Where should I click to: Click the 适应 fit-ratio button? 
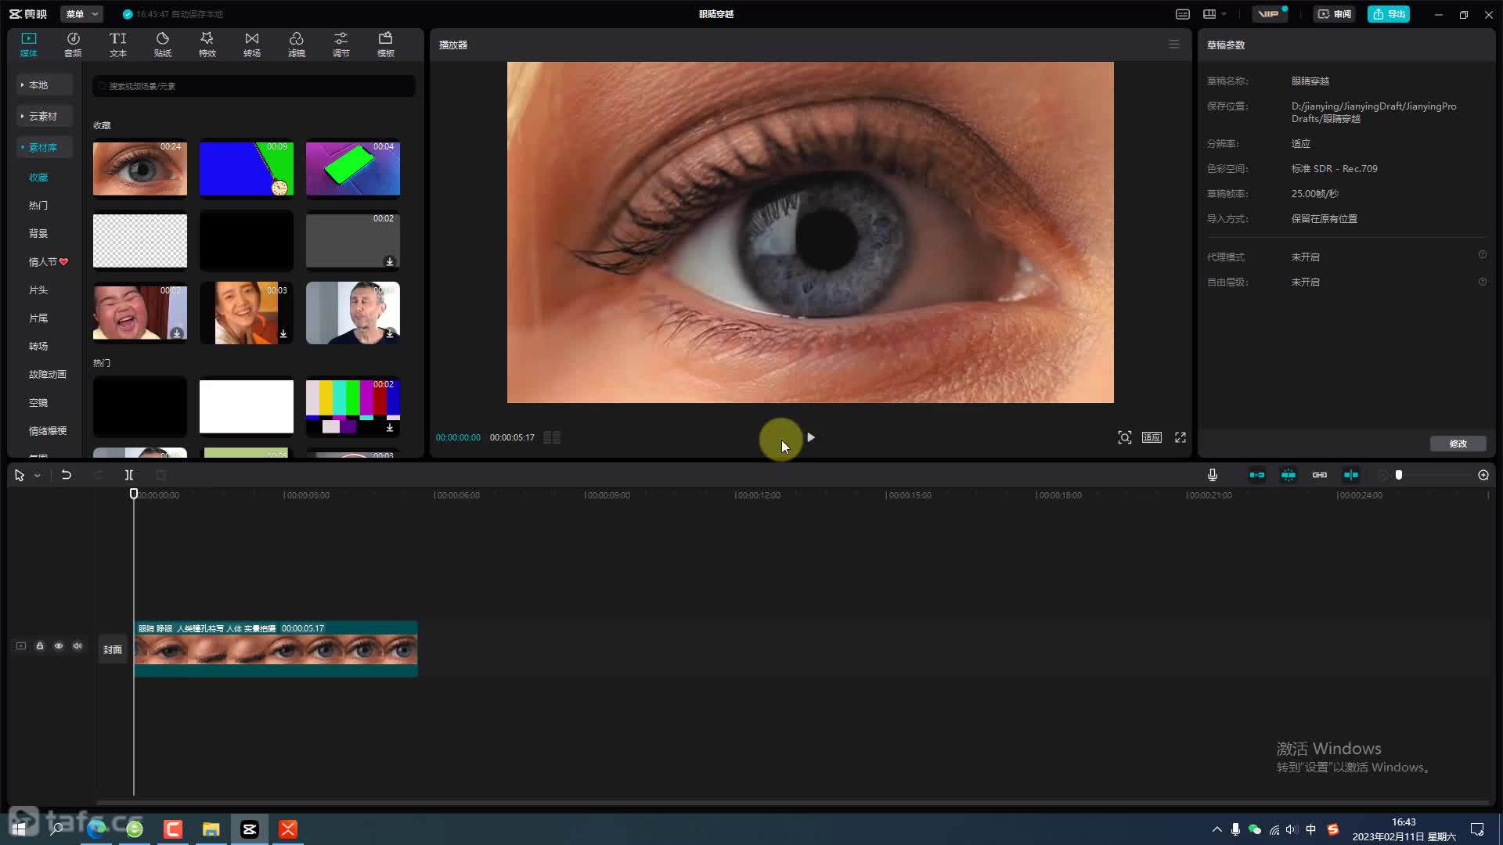coord(1152,437)
